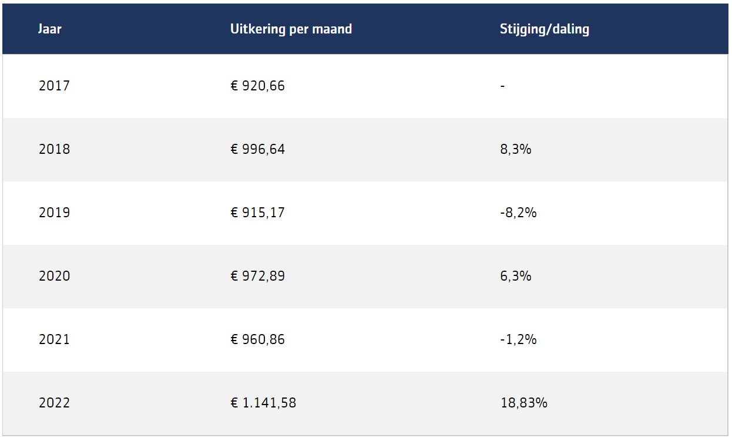Select the 6,3% percentage cell
The width and height of the screenshot is (732, 438).
(x=515, y=276)
